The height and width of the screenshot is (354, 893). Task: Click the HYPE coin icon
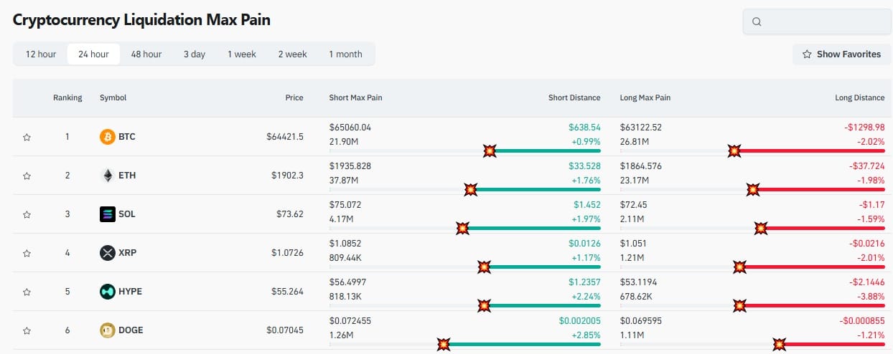click(x=107, y=292)
